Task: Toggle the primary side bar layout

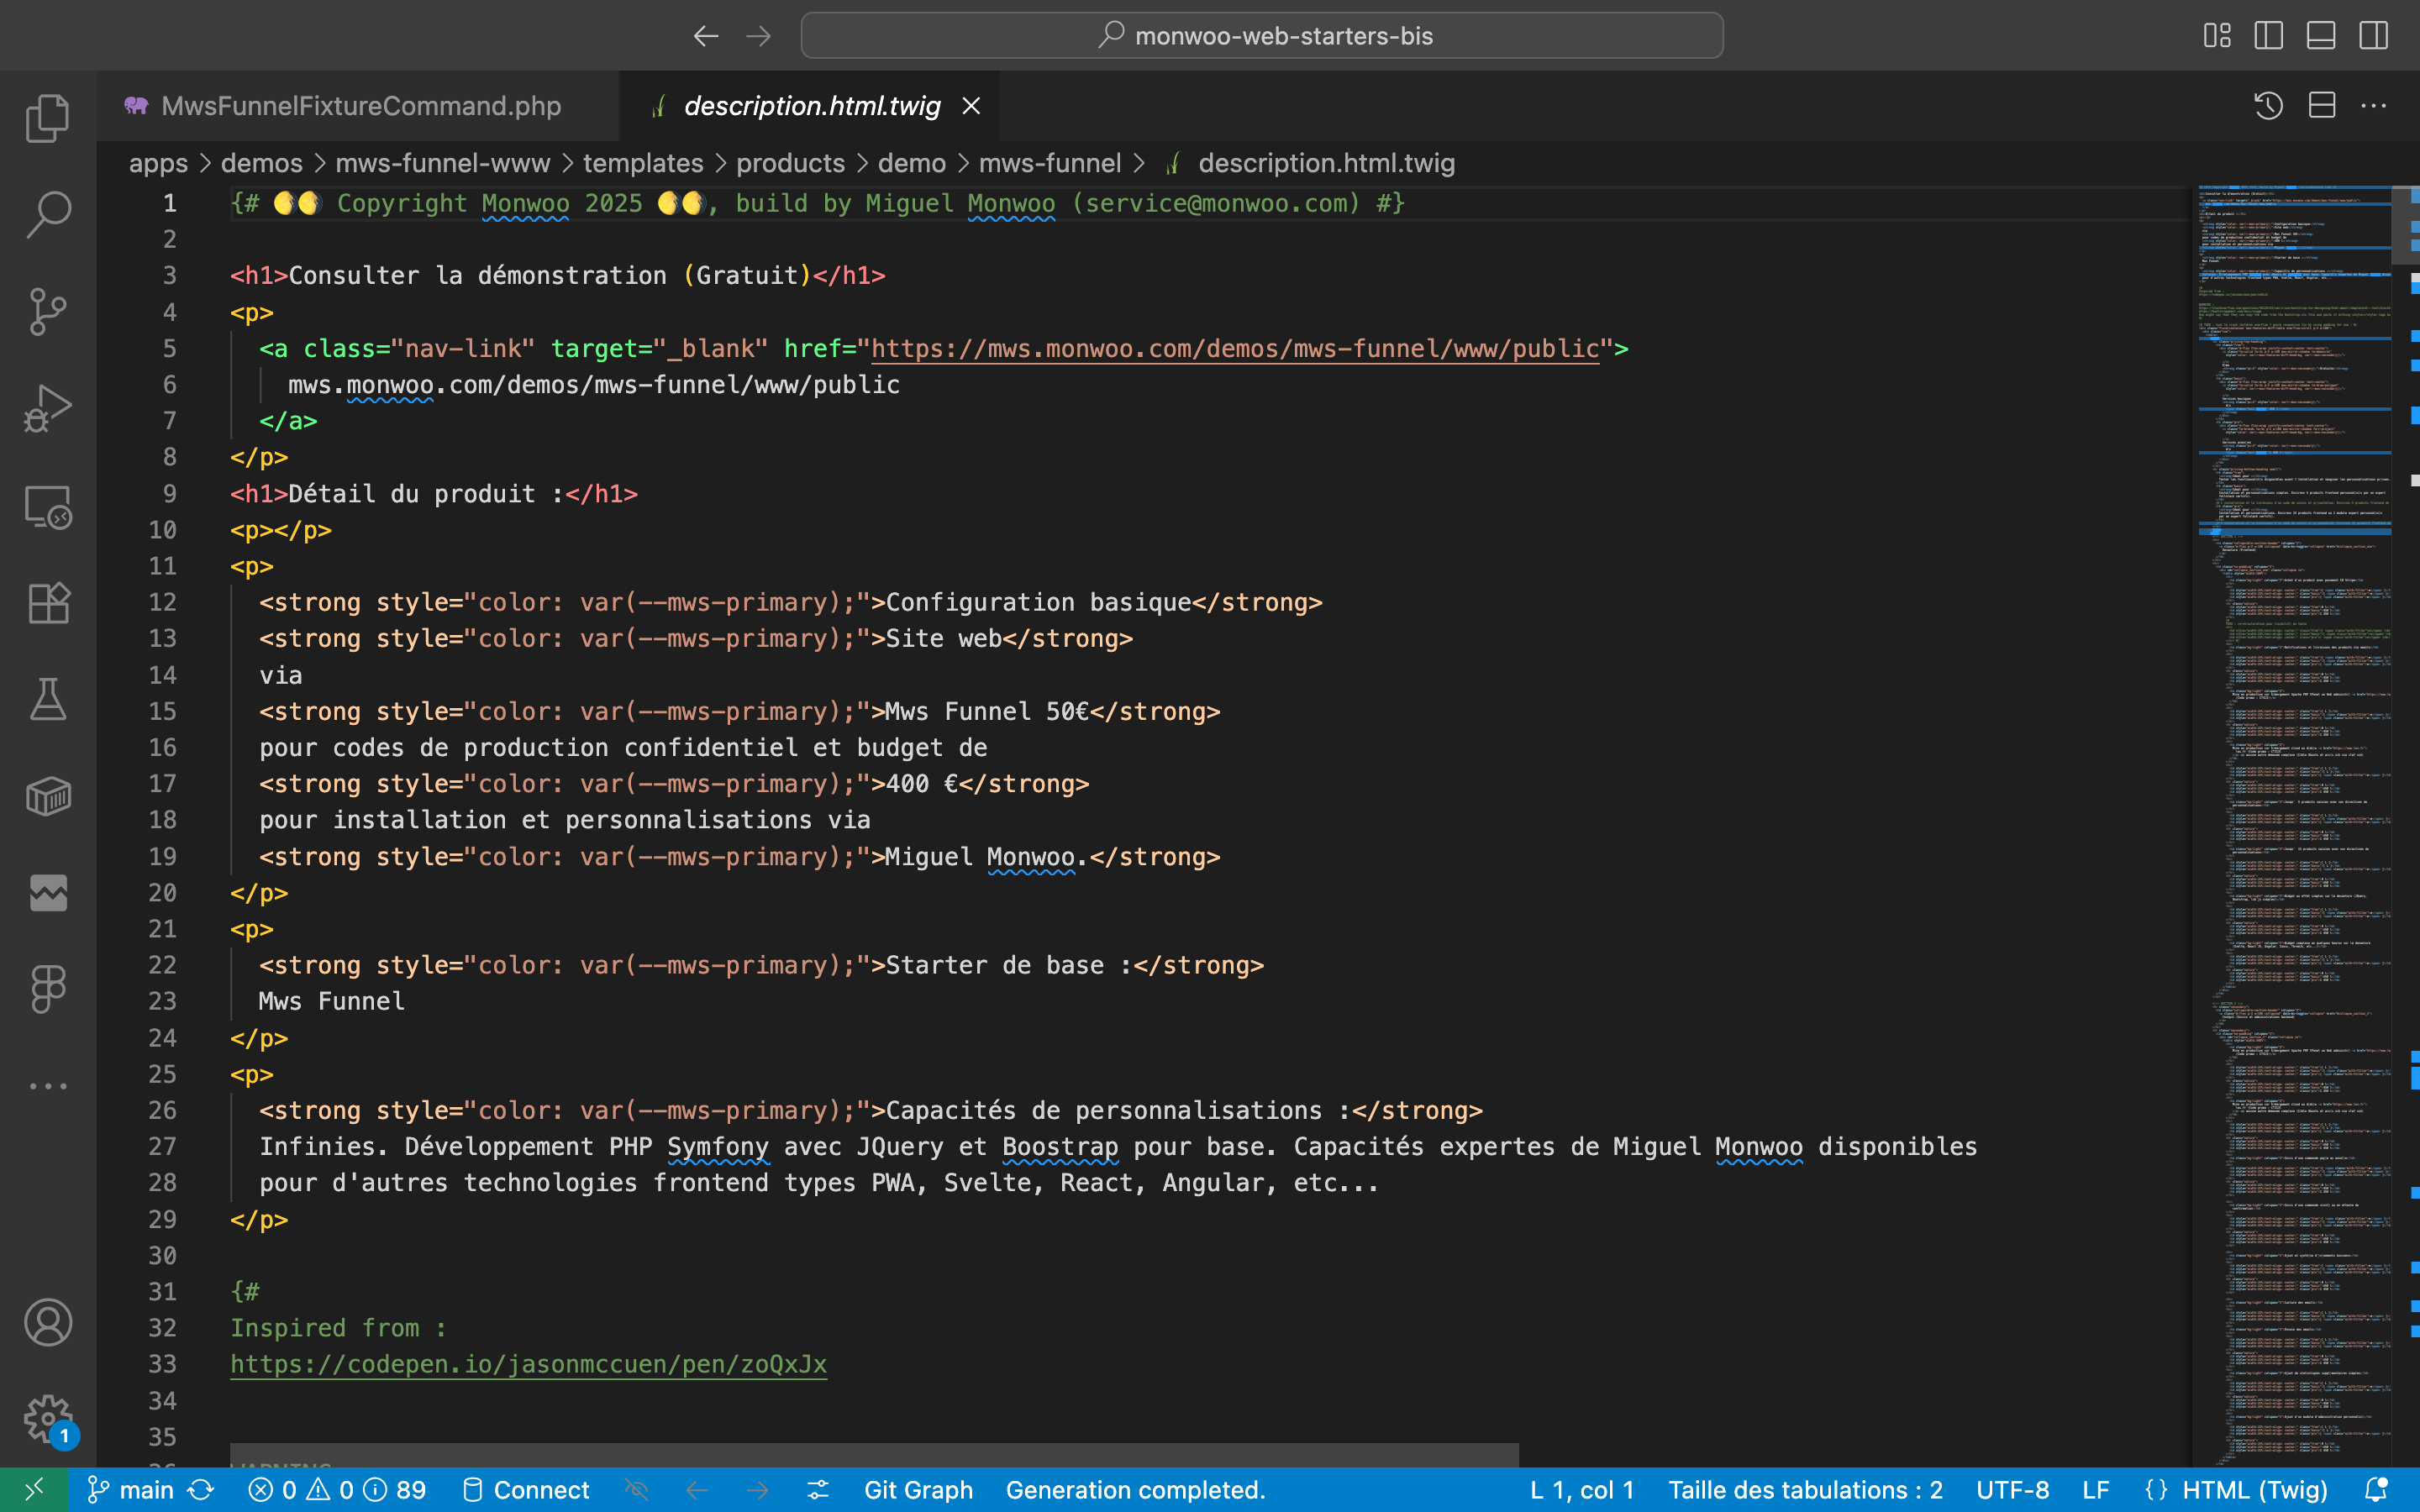Action: pyautogui.click(x=2268, y=36)
